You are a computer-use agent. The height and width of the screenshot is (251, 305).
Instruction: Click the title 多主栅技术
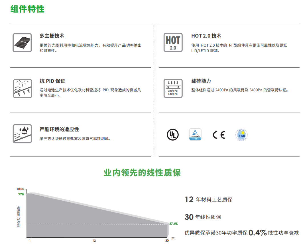pos(52,36)
